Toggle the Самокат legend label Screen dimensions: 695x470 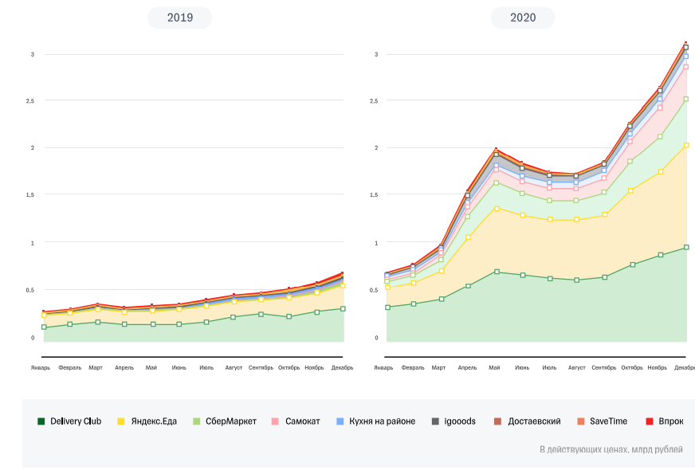[x=303, y=421]
